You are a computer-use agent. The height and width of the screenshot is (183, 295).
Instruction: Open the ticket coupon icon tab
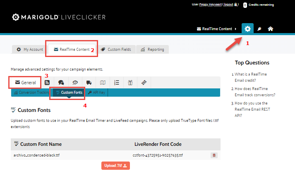coord(144,82)
